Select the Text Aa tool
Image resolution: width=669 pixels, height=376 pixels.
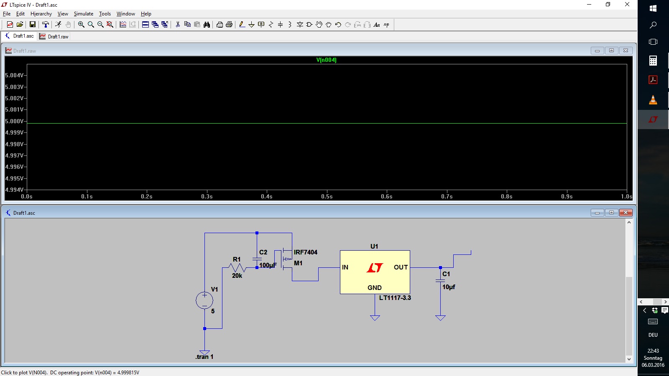(377, 25)
